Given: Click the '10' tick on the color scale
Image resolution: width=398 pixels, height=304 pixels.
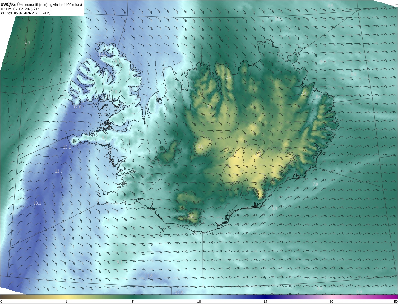Looking at the screenshot, I should tap(199, 302).
